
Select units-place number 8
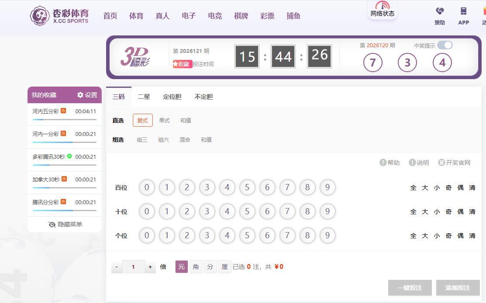tap(307, 235)
